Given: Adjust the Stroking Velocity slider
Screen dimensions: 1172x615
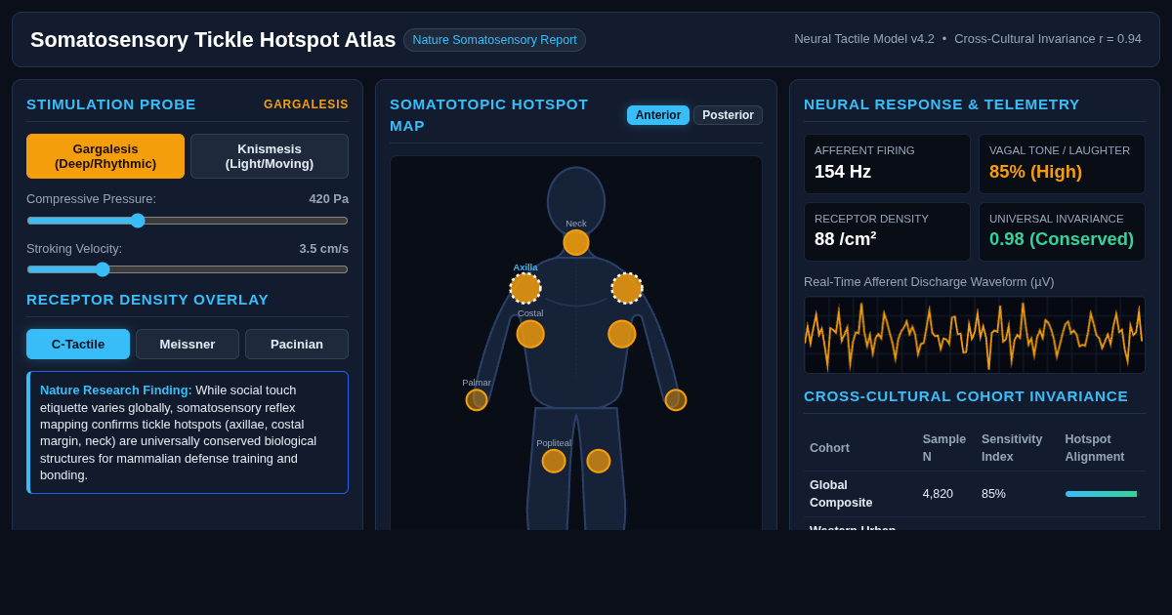Looking at the screenshot, I should [188, 269].
